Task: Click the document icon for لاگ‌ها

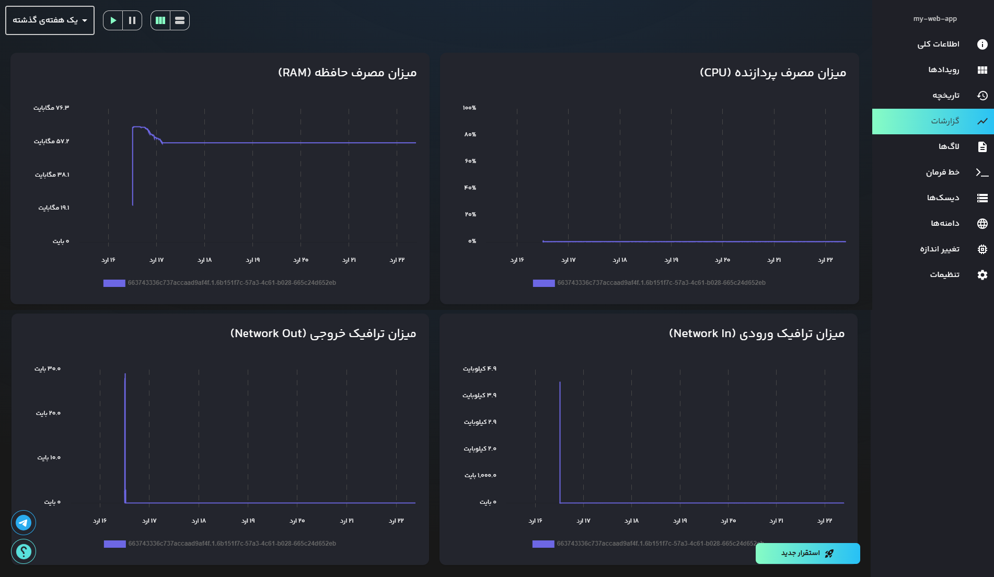Action: tap(983, 147)
